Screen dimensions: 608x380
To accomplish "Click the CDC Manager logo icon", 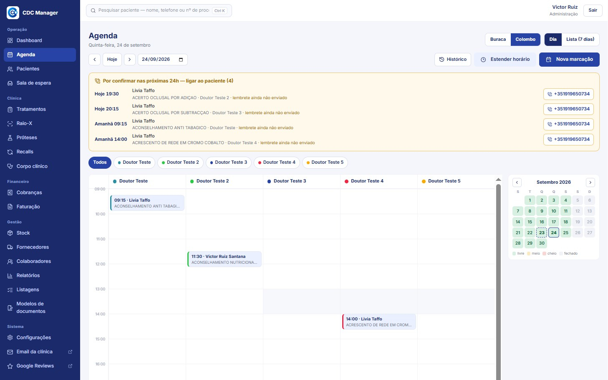I will pos(13,13).
